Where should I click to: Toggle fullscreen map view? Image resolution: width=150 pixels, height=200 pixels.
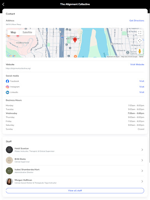coord(140,32)
